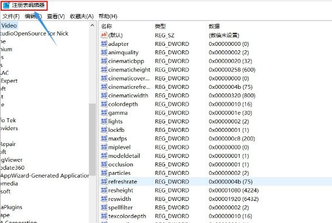Click the DWORD icon next to gamma
This screenshot has height=223, width=332.
pyautogui.click(x=104, y=113)
